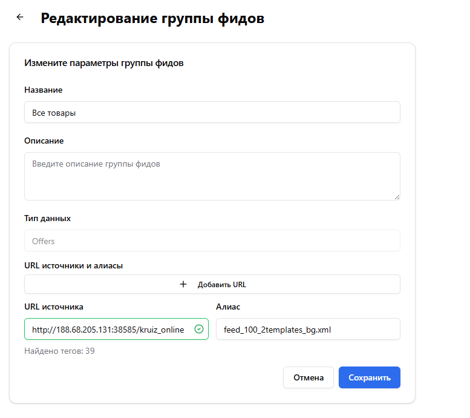Viewport: 470px width, 418px height.
Task: Click the Тип данных label
Action: pyautogui.click(x=47, y=218)
